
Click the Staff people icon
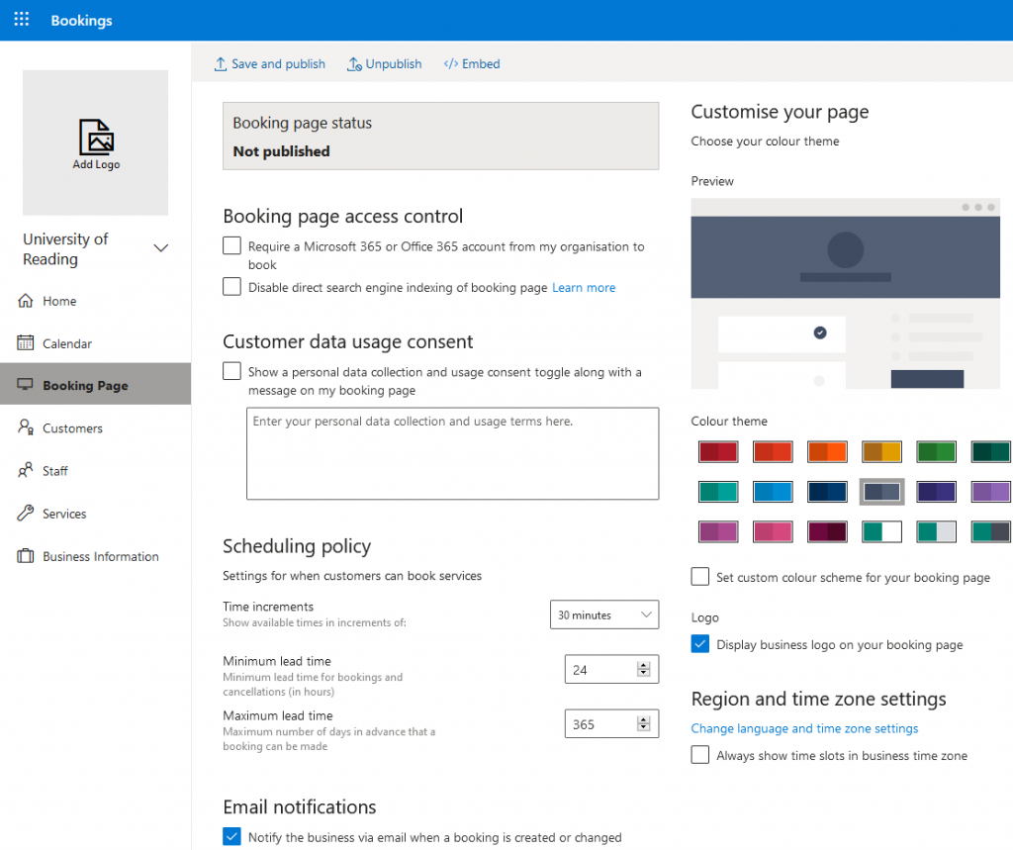click(x=25, y=470)
